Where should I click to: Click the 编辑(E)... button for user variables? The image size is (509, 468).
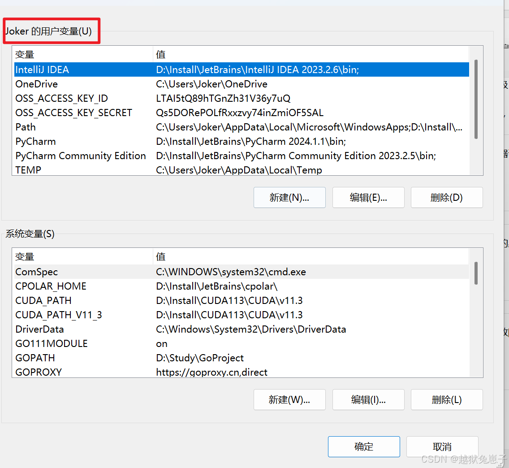tap(368, 197)
